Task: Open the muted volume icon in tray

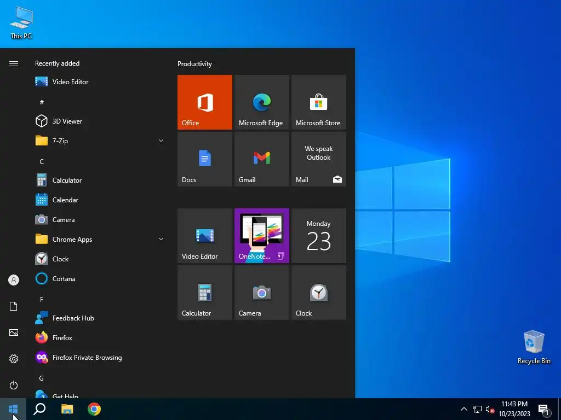Action: point(490,409)
